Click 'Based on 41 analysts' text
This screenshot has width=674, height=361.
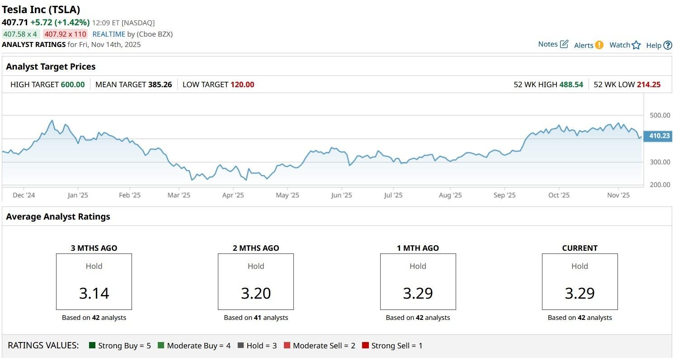point(256,318)
